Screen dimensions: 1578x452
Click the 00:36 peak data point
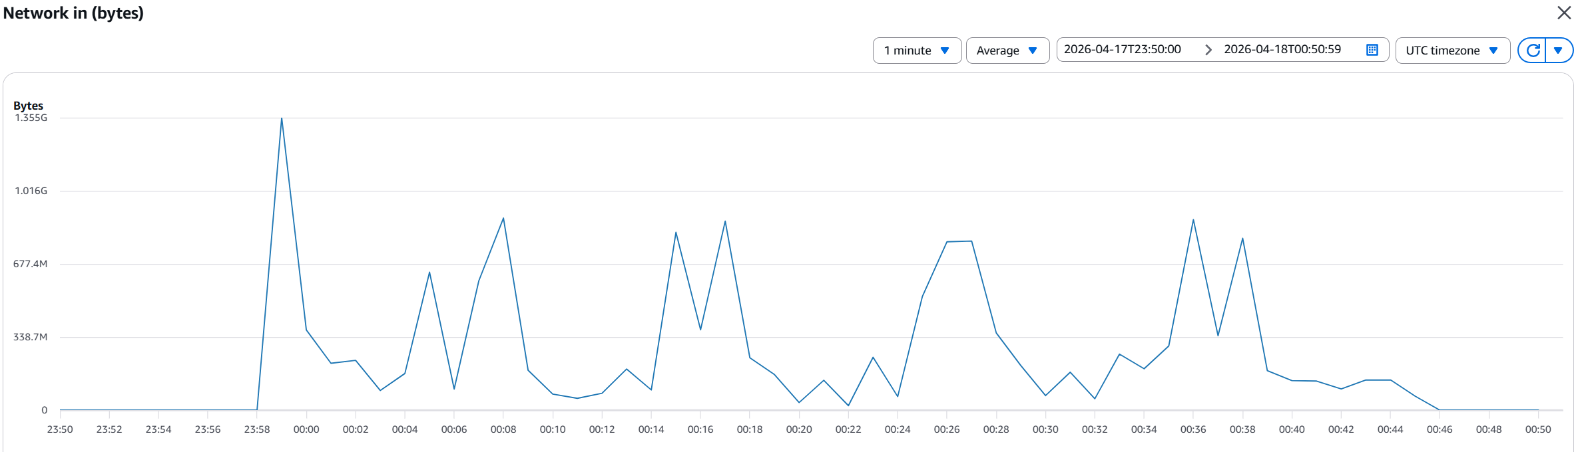pos(1193,219)
